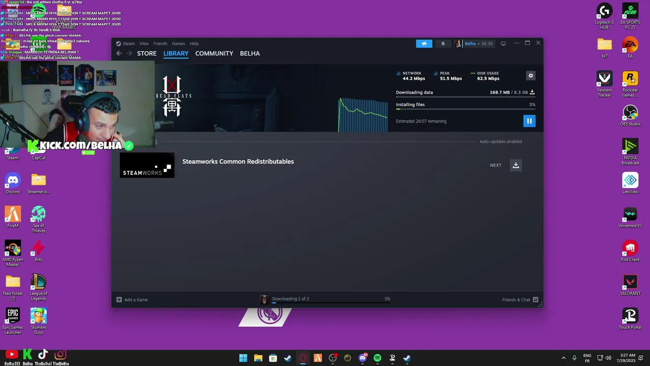Open the League of Legends shortcut
The image size is (650, 366).
tap(39, 287)
